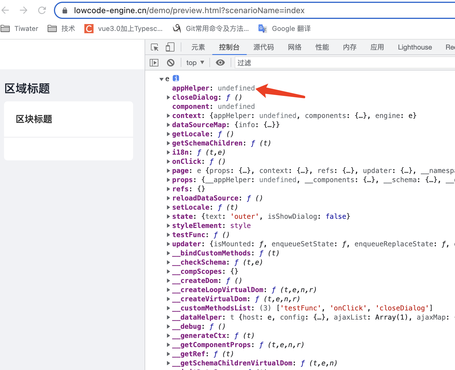455x370 pixels.
Task: Expand the __customMethodsList array
Action: (168, 308)
